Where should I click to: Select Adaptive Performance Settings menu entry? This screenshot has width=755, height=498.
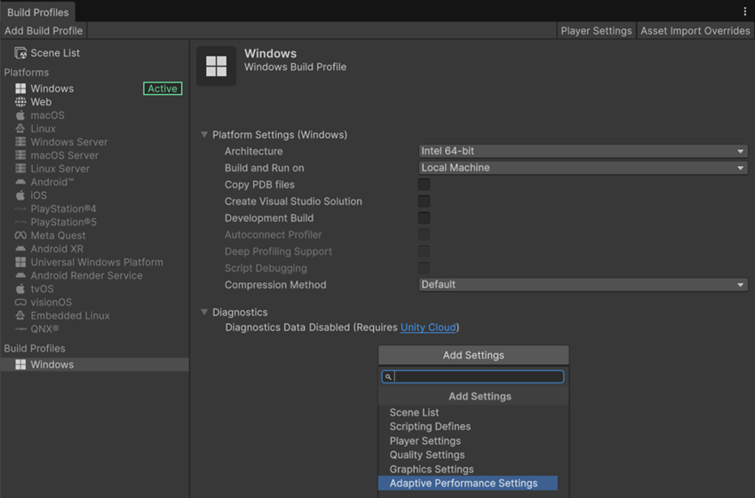point(464,484)
